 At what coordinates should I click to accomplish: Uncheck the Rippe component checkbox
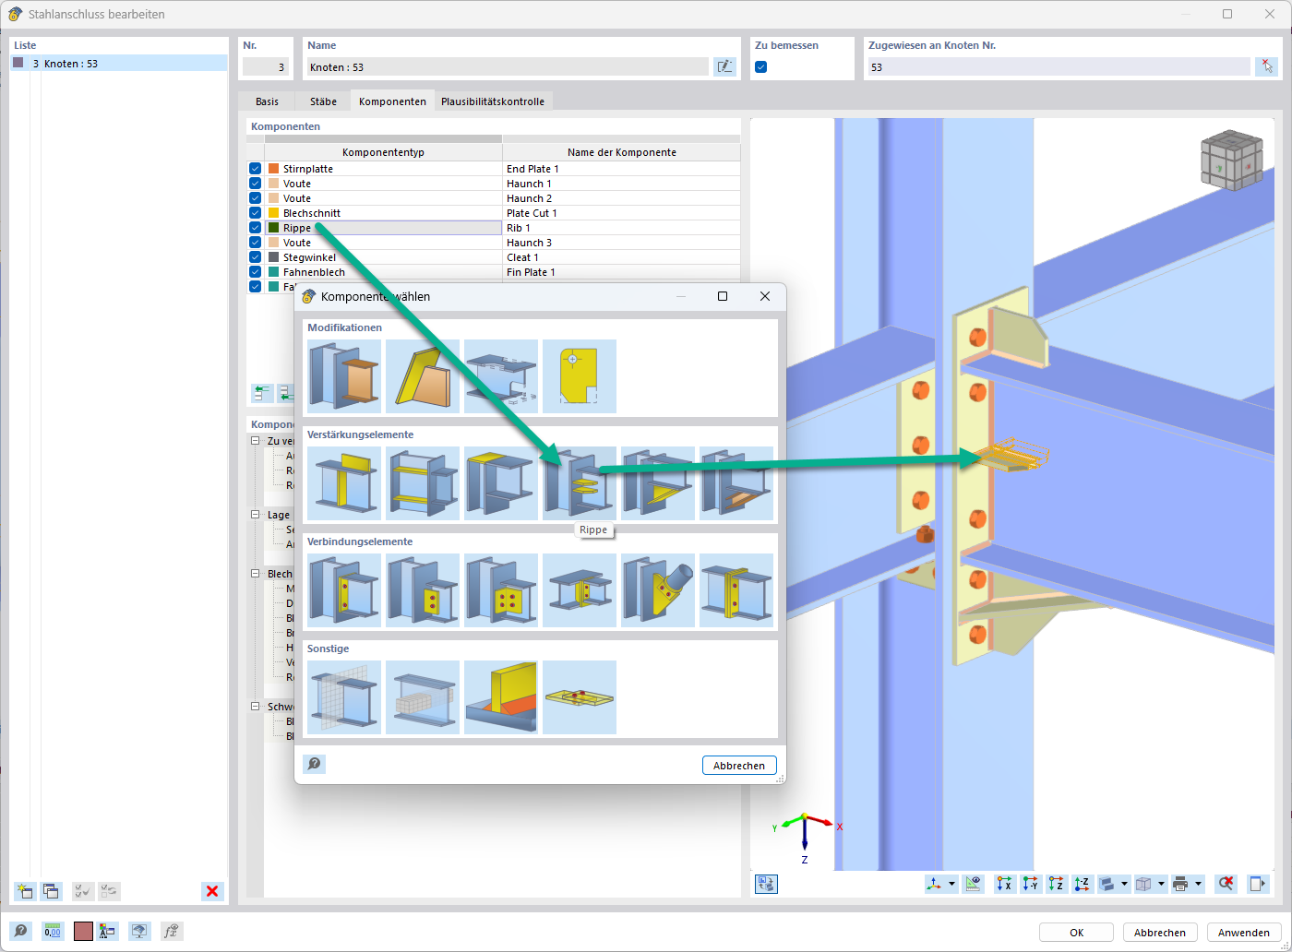click(256, 228)
